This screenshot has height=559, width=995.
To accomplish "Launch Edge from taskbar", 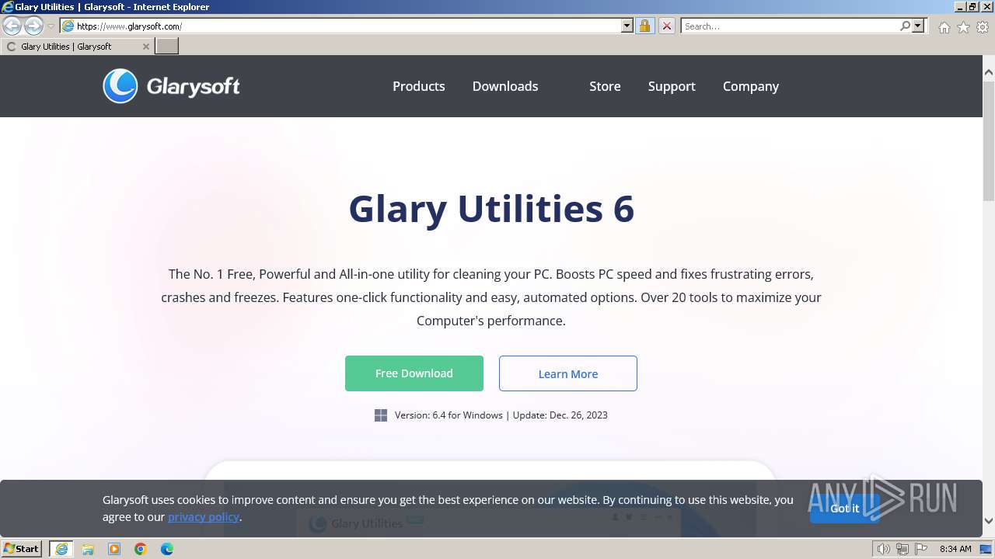I will pos(167,549).
